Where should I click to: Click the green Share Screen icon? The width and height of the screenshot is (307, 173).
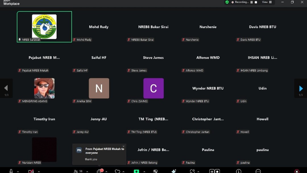click(x=136, y=171)
